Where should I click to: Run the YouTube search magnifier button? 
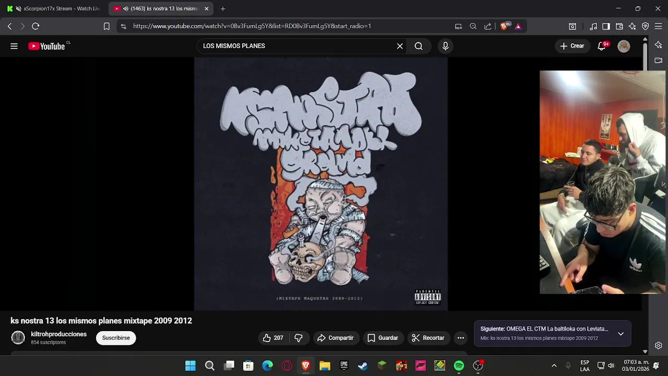(419, 46)
